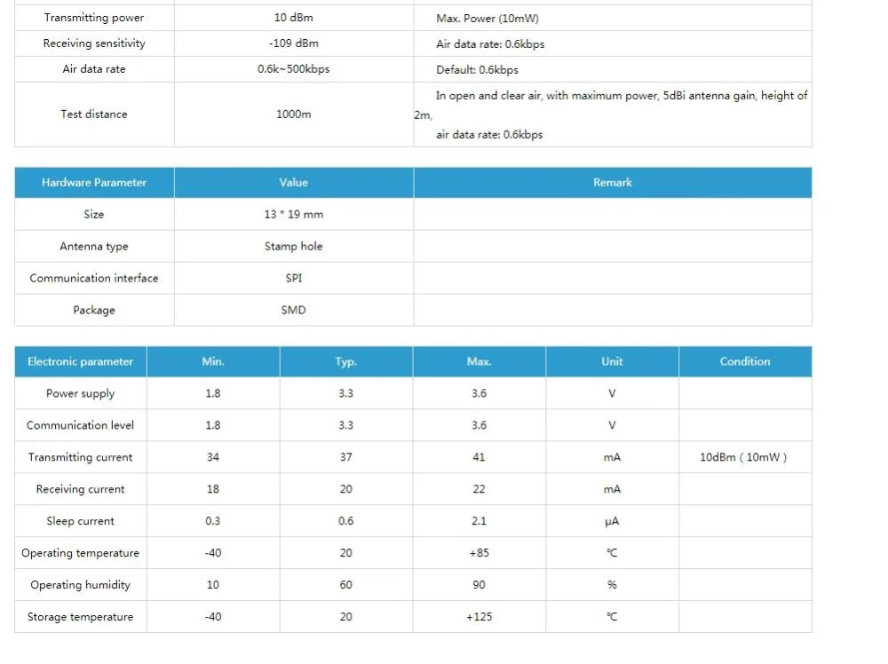Image resolution: width=888 pixels, height=664 pixels.
Task: Click the 'Value' column header
Action: [x=293, y=182]
